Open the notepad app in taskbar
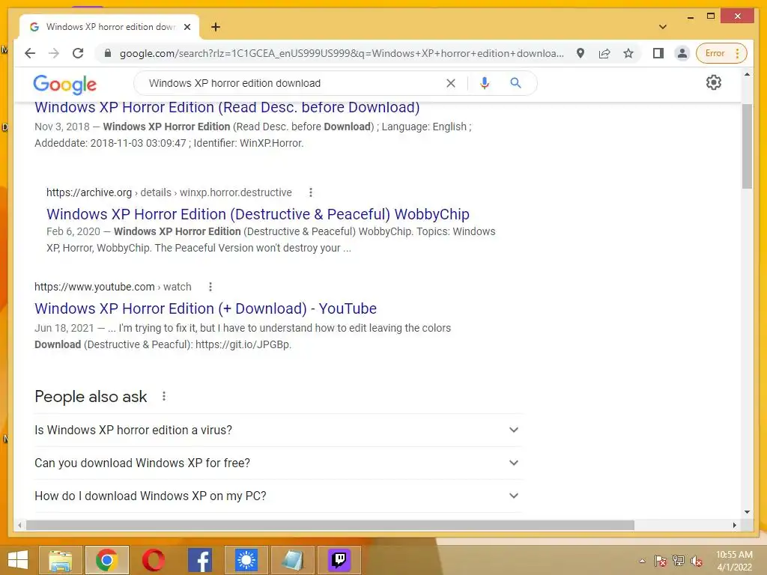767x575 pixels. point(293,560)
